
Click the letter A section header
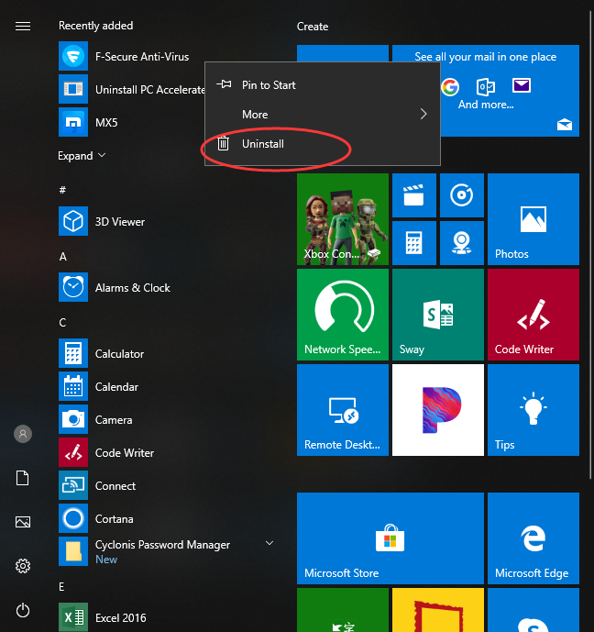[63, 256]
